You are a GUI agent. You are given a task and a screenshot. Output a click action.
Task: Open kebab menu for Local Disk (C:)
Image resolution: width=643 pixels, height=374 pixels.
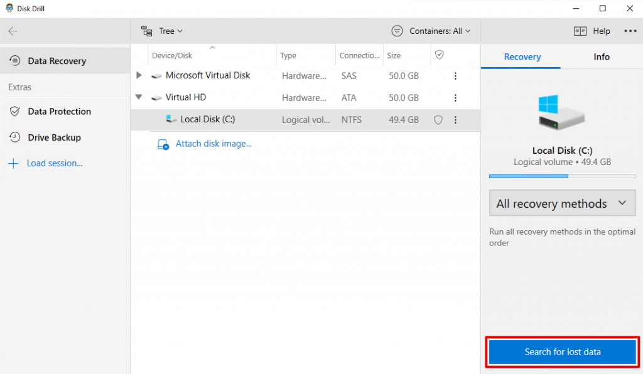pyautogui.click(x=455, y=120)
